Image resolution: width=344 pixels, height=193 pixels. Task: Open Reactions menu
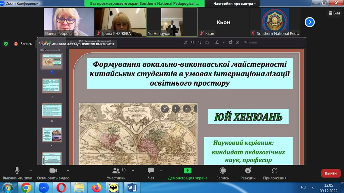pos(248,173)
